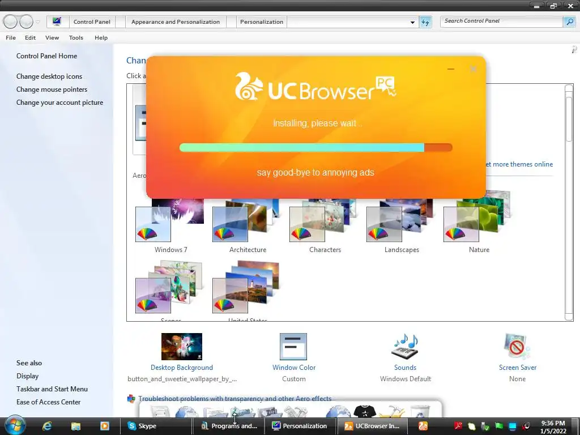The image size is (580, 435).
Task: Click the Search Control Panel field
Action: coord(501,22)
